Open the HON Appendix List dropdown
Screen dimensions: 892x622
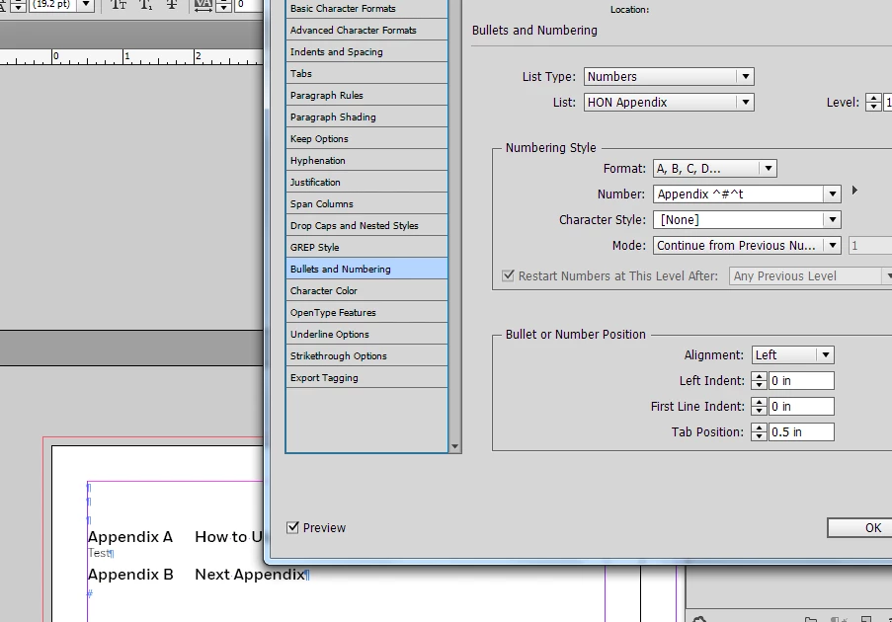(669, 103)
